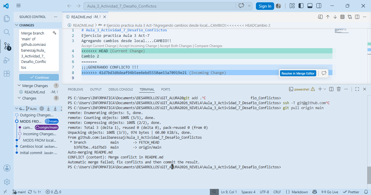Switch to the PROBLEMS tab

click(x=75, y=89)
